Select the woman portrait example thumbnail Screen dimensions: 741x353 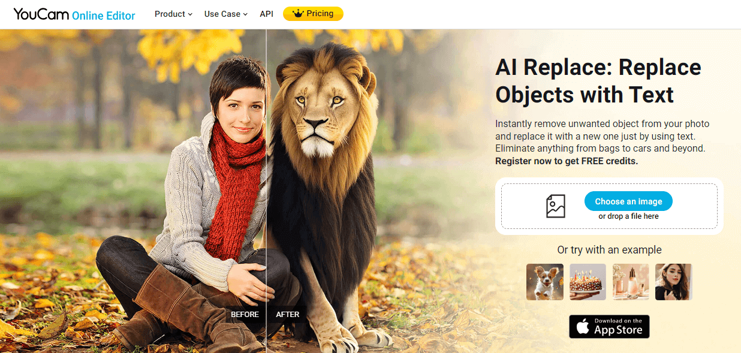coord(674,282)
